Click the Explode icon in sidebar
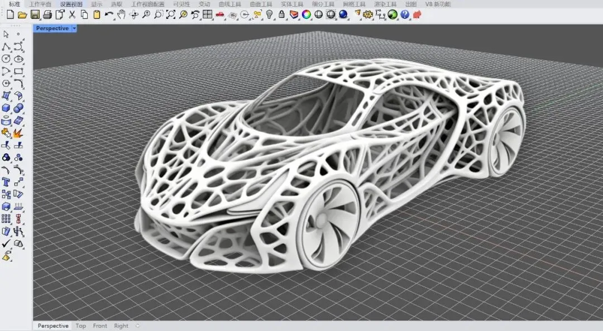 point(18,133)
